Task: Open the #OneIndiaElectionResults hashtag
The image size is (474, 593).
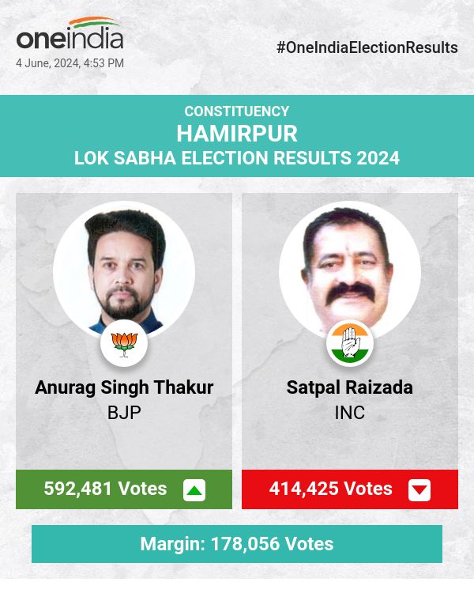Action: tap(367, 47)
